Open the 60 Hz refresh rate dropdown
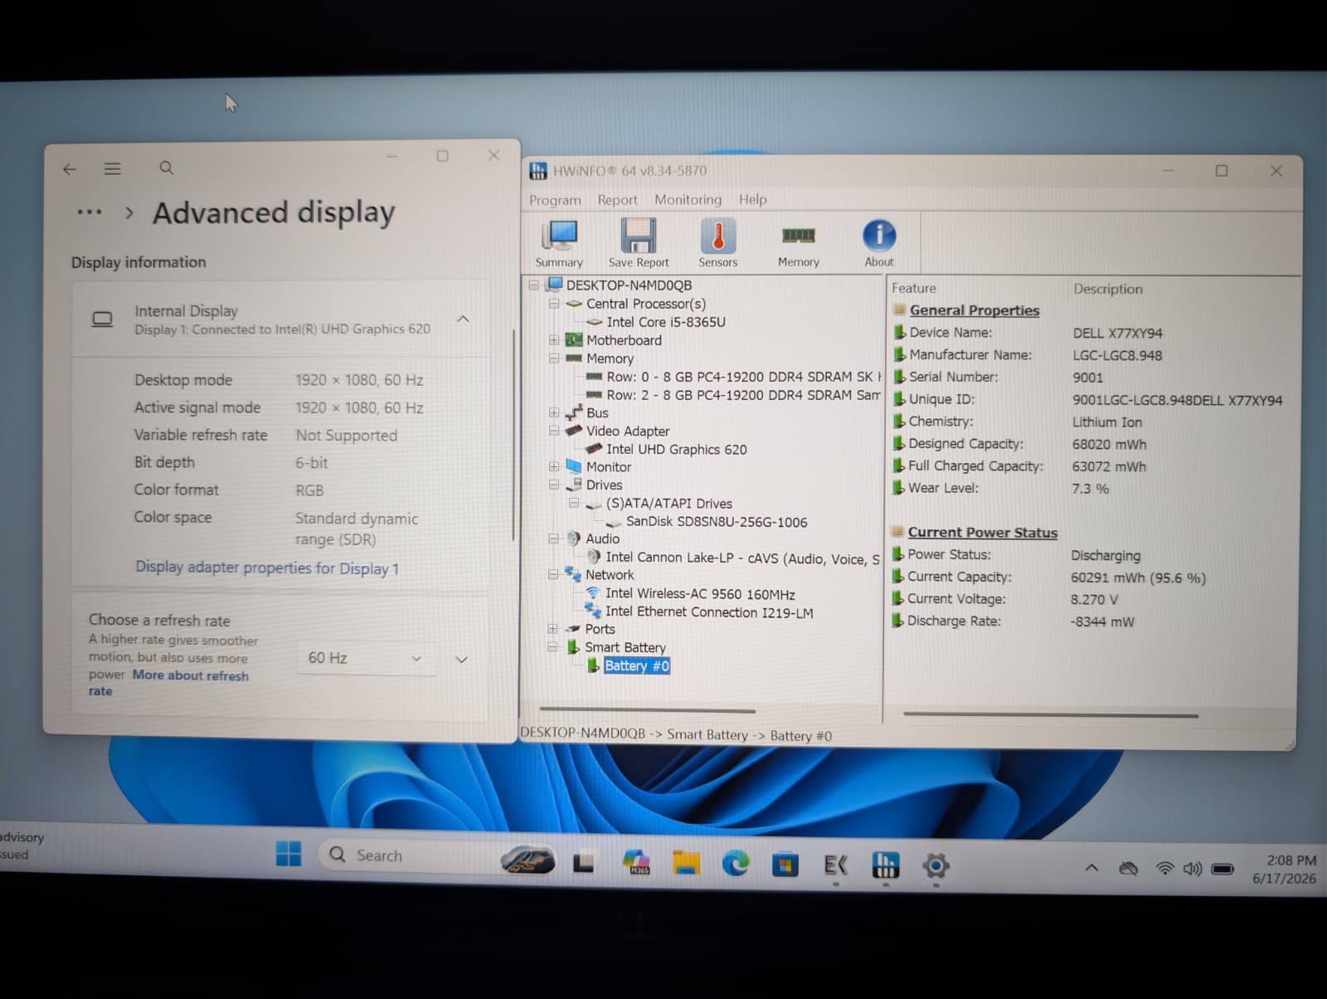The width and height of the screenshot is (1327, 999). (365, 658)
